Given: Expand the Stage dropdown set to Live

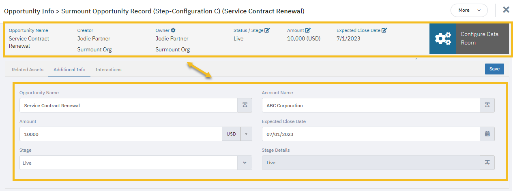Looking at the screenshot, I should pyautogui.click(x=245, y=163).
